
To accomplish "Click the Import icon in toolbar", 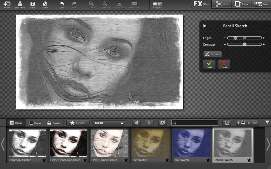I will 7,4.
